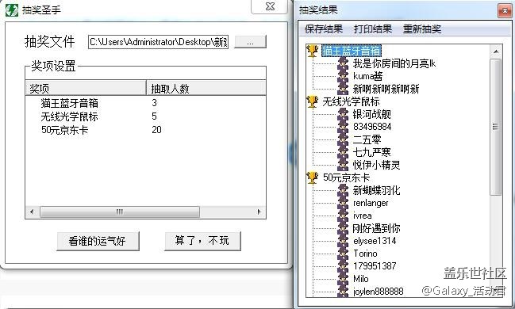515x309 pixels.
Task: Select the 50元京东卡 row in 奖项设置
Action: (x=145, y=130)
